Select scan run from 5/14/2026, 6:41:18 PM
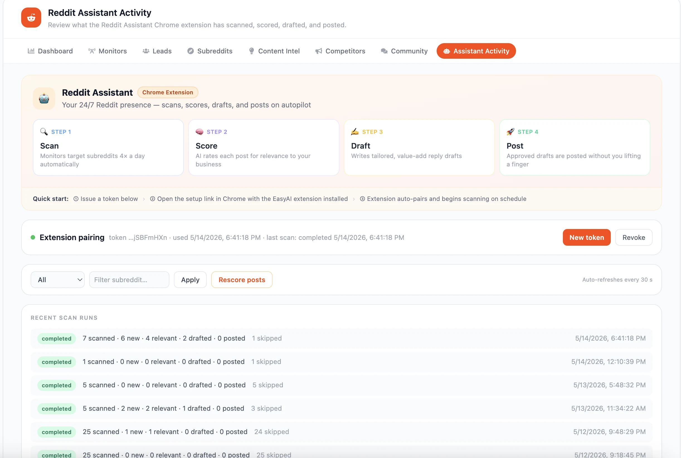681x458 pixels. coord(341,338)
